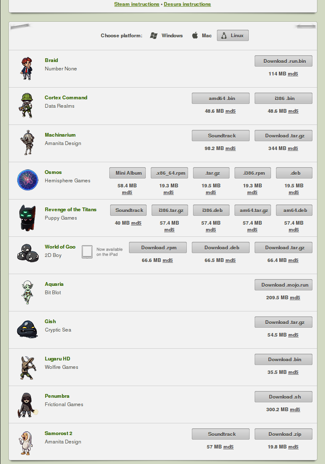This screenshot has height=464, width=325.
Task: Select the Linux platform tab
Action: pyautogui.click(x=233, y=36)
